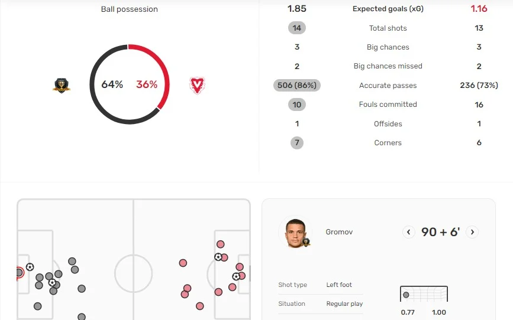Image resolution: width=513 pixels, height=320 pixels.
Task: Select the goal ball icon near the left penalty arc
Action: tap(52, 282)
